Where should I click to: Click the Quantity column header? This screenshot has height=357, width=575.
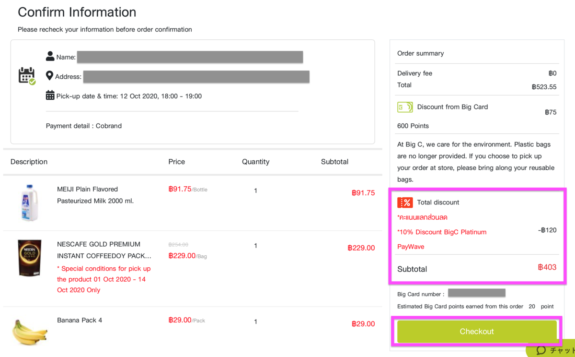tap(255, 162)
